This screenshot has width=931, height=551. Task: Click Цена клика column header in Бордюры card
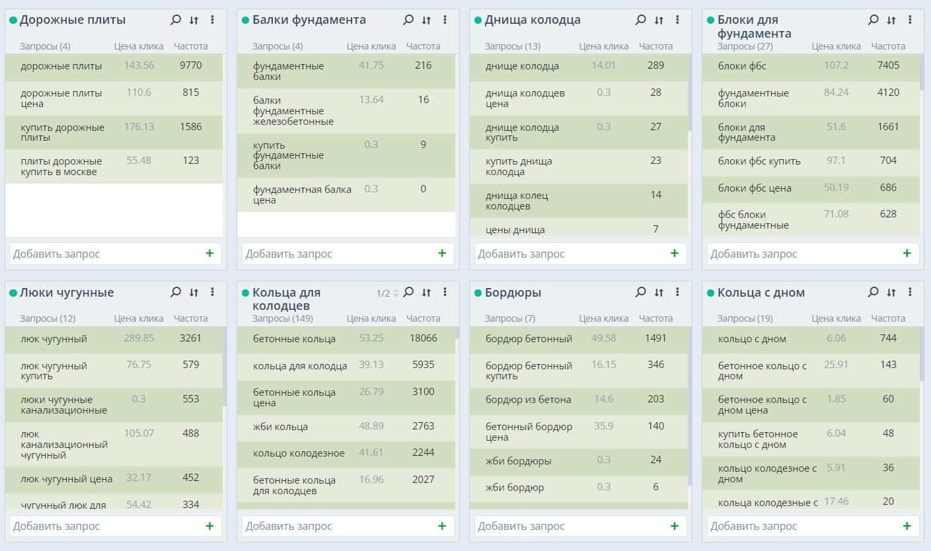pos(603,318)
